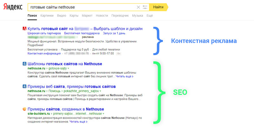Open Примеры веб сайта, примеры готовых сайтов
The height and width of the screenshot is (129, 254).
(x=72, y=87)
